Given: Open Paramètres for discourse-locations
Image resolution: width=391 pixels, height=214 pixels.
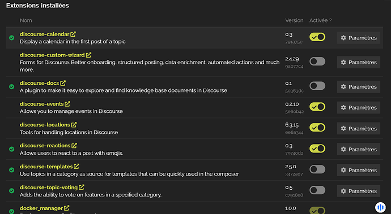Looking at the screenshot, I should 359,129.
